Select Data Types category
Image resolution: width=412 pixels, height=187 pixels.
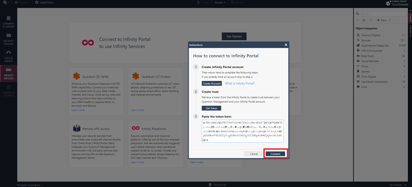coord(381,56)
